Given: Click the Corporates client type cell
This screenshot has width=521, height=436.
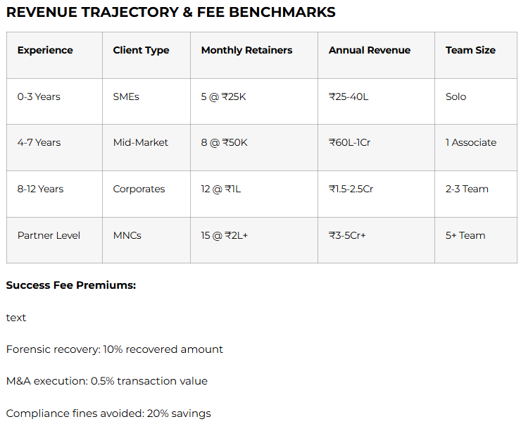Looking at the screenshot, I should click(x=139, y=189).
